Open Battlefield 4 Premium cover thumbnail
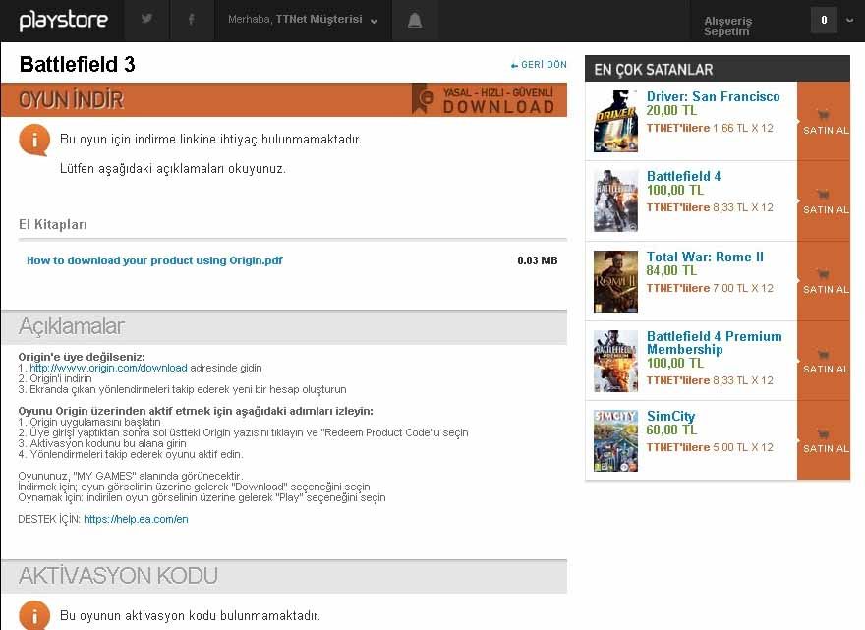 tap(615, 362)
